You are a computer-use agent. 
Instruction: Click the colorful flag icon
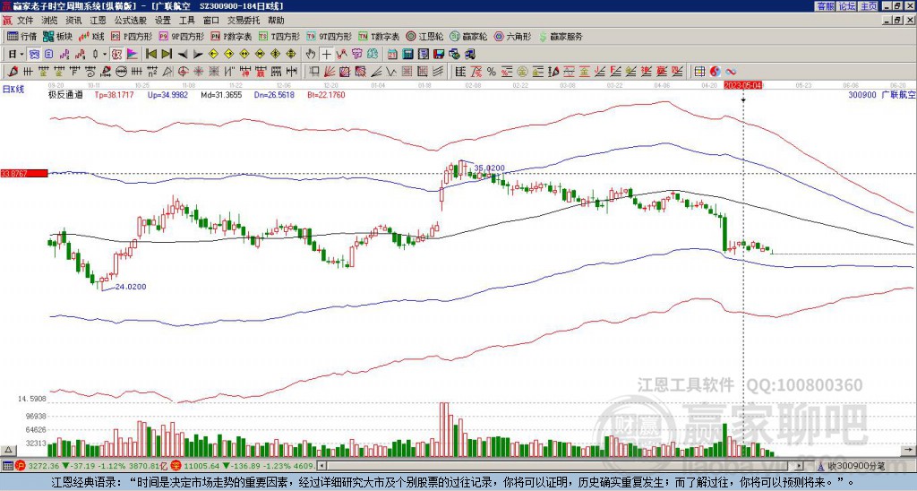coord(133,55)
